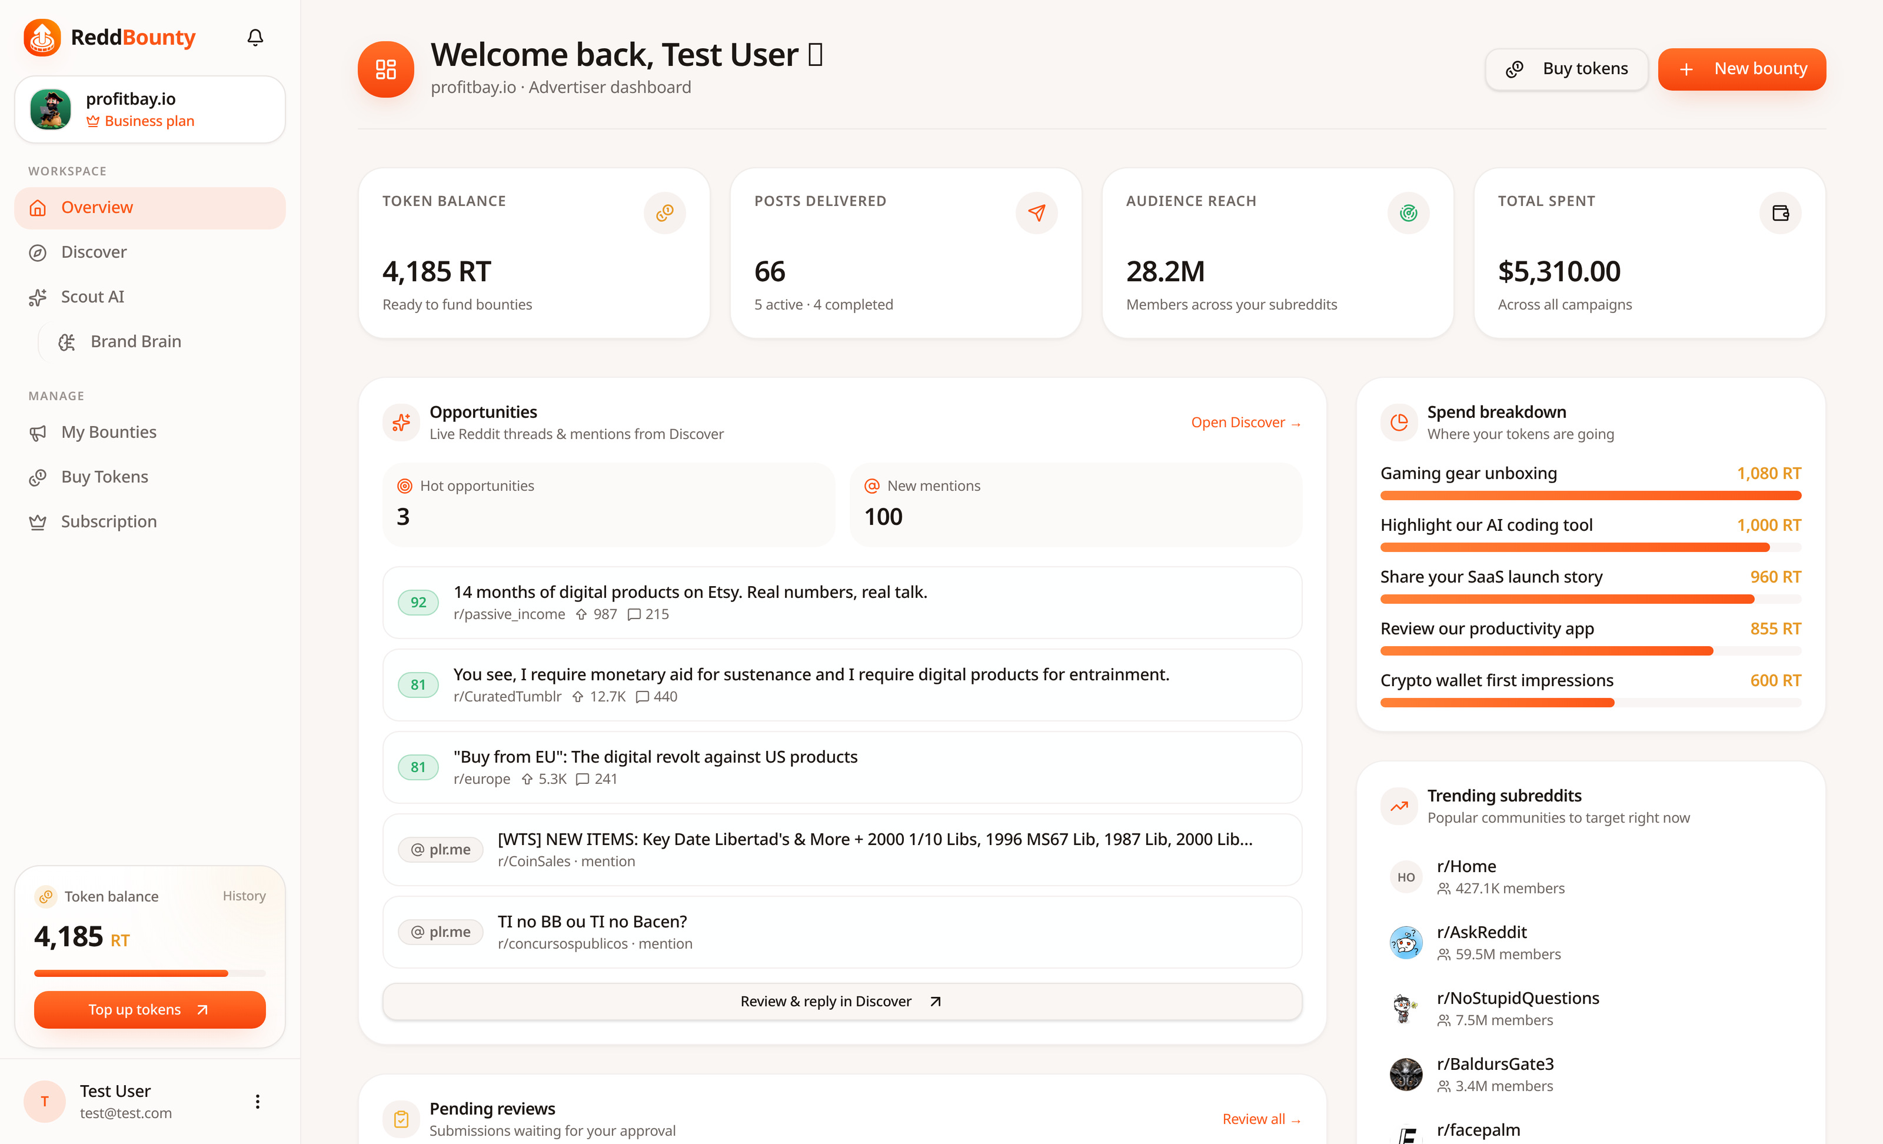Click the Crypto wallet first impressions bar
This screenshot has width=1883, height=1144.
point(1591,703)
